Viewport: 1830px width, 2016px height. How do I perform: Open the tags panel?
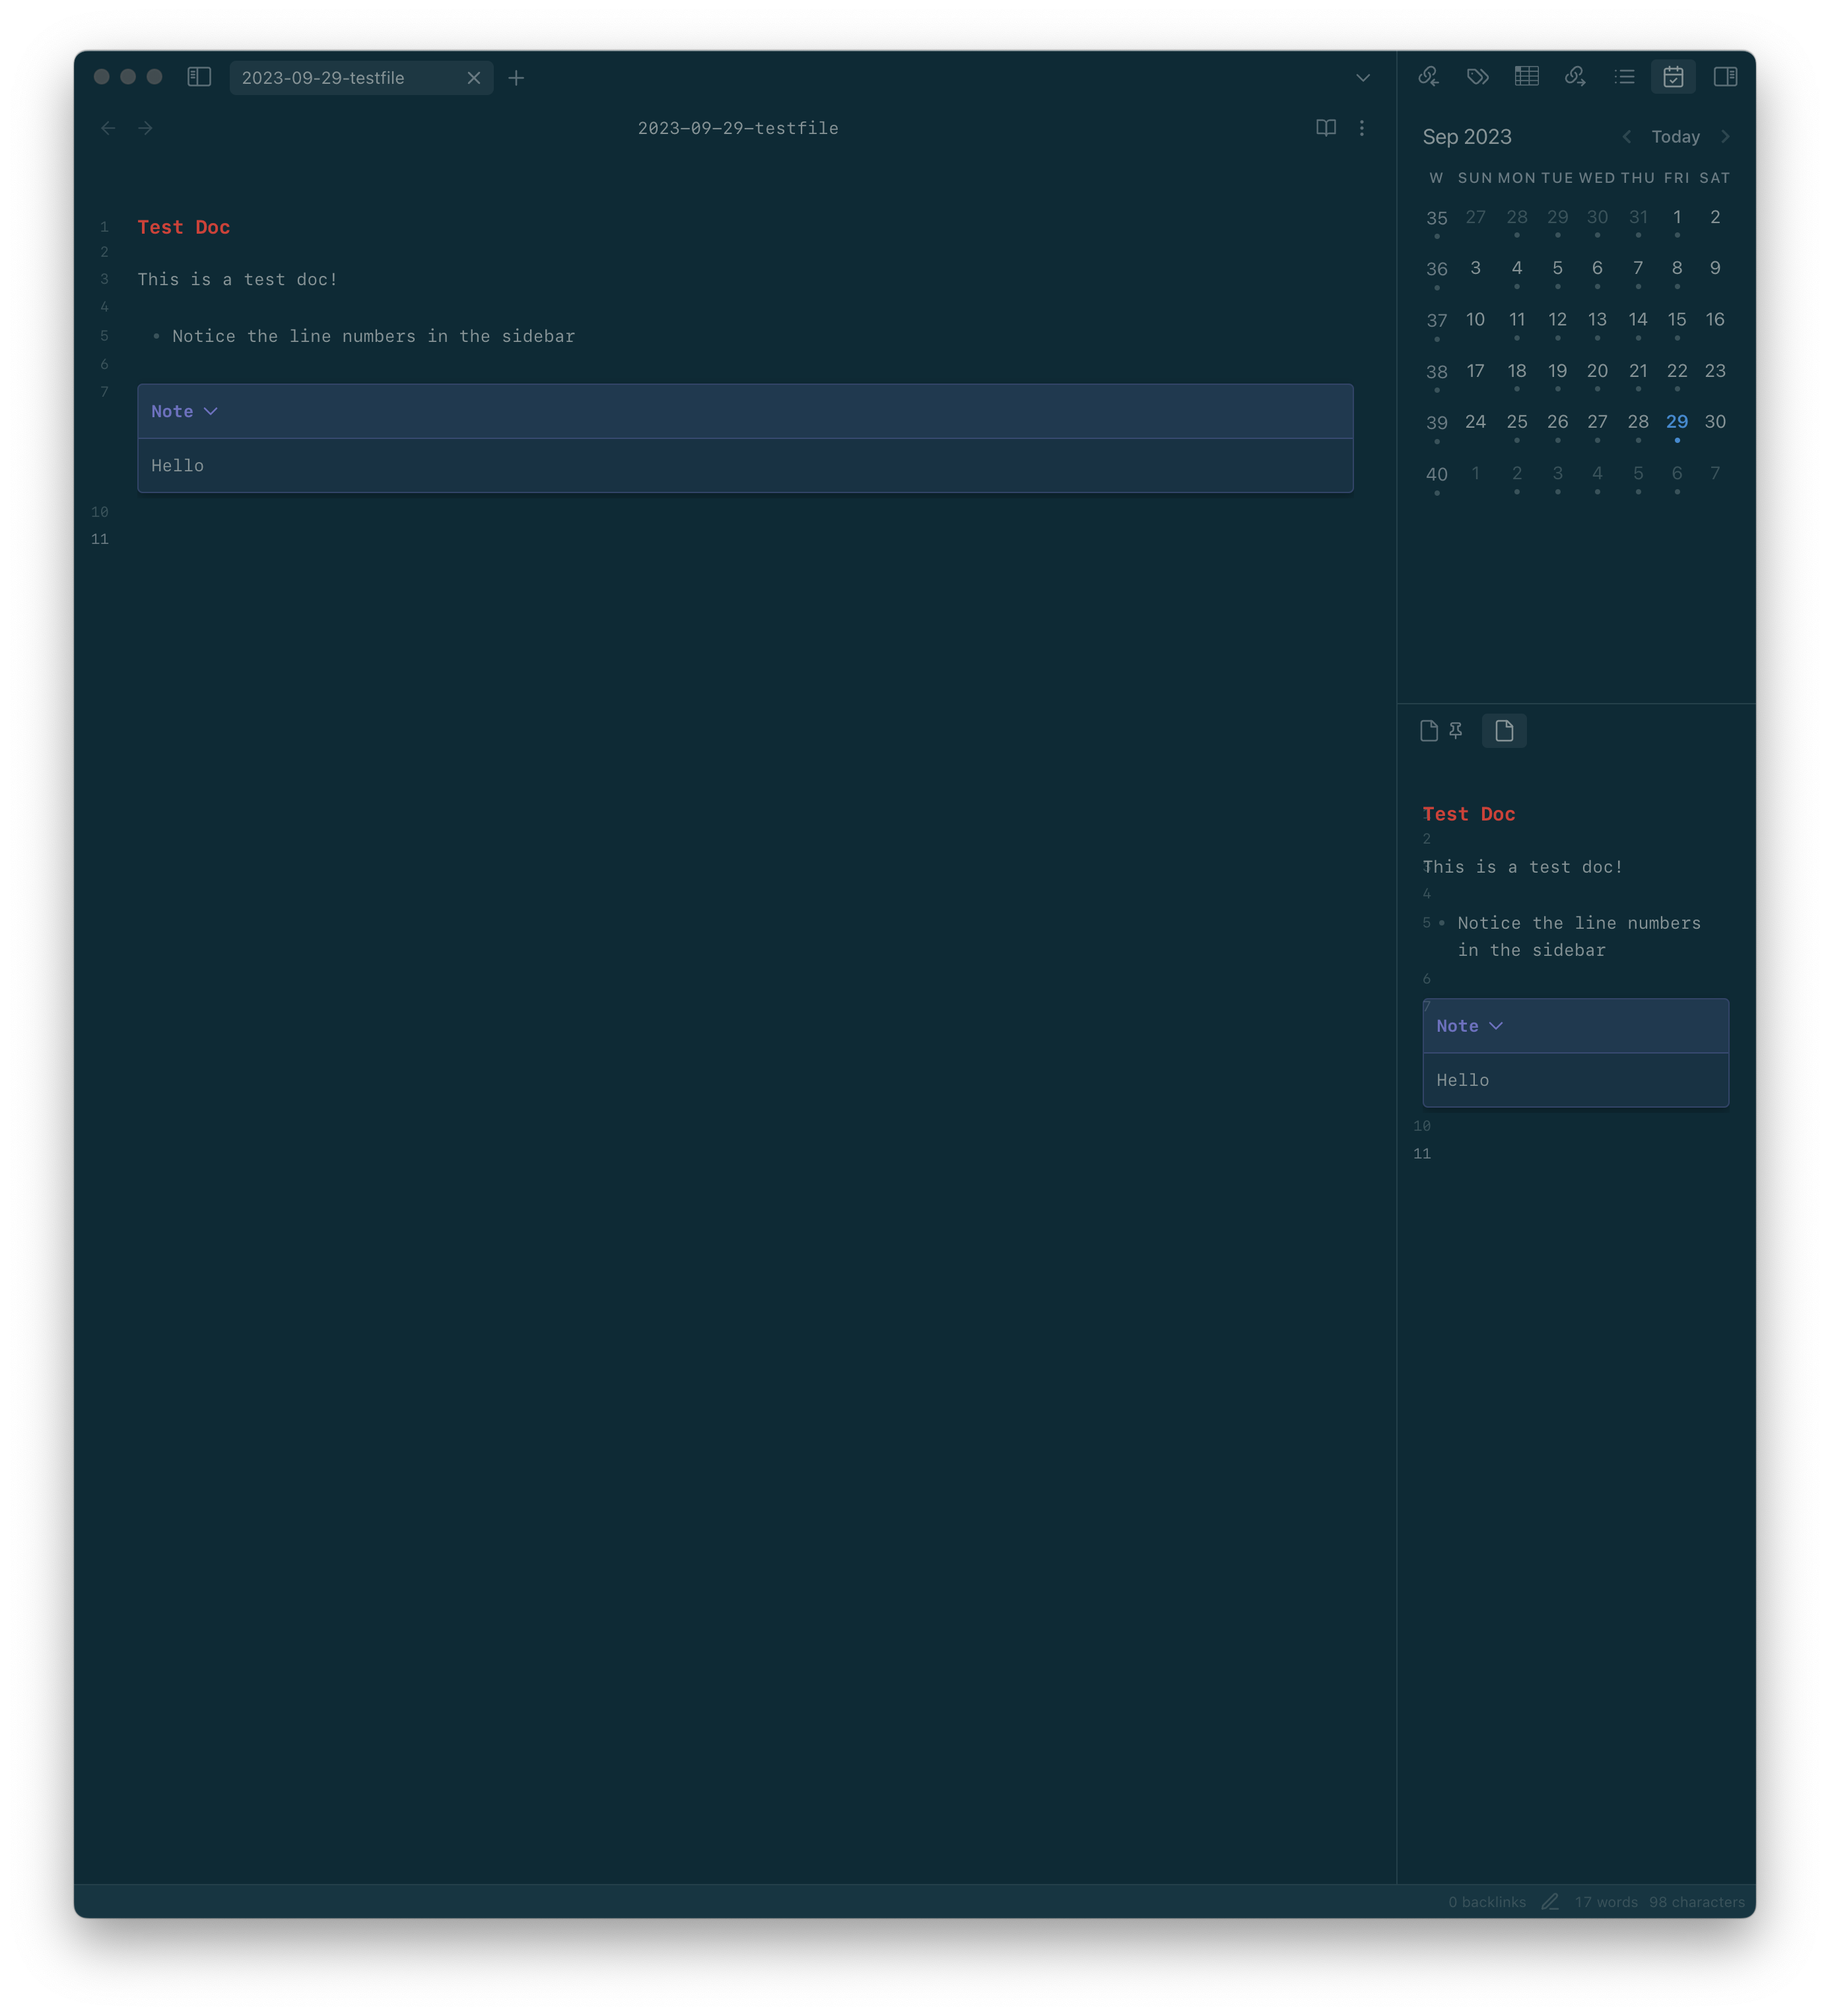click(x=1478, y=76)
